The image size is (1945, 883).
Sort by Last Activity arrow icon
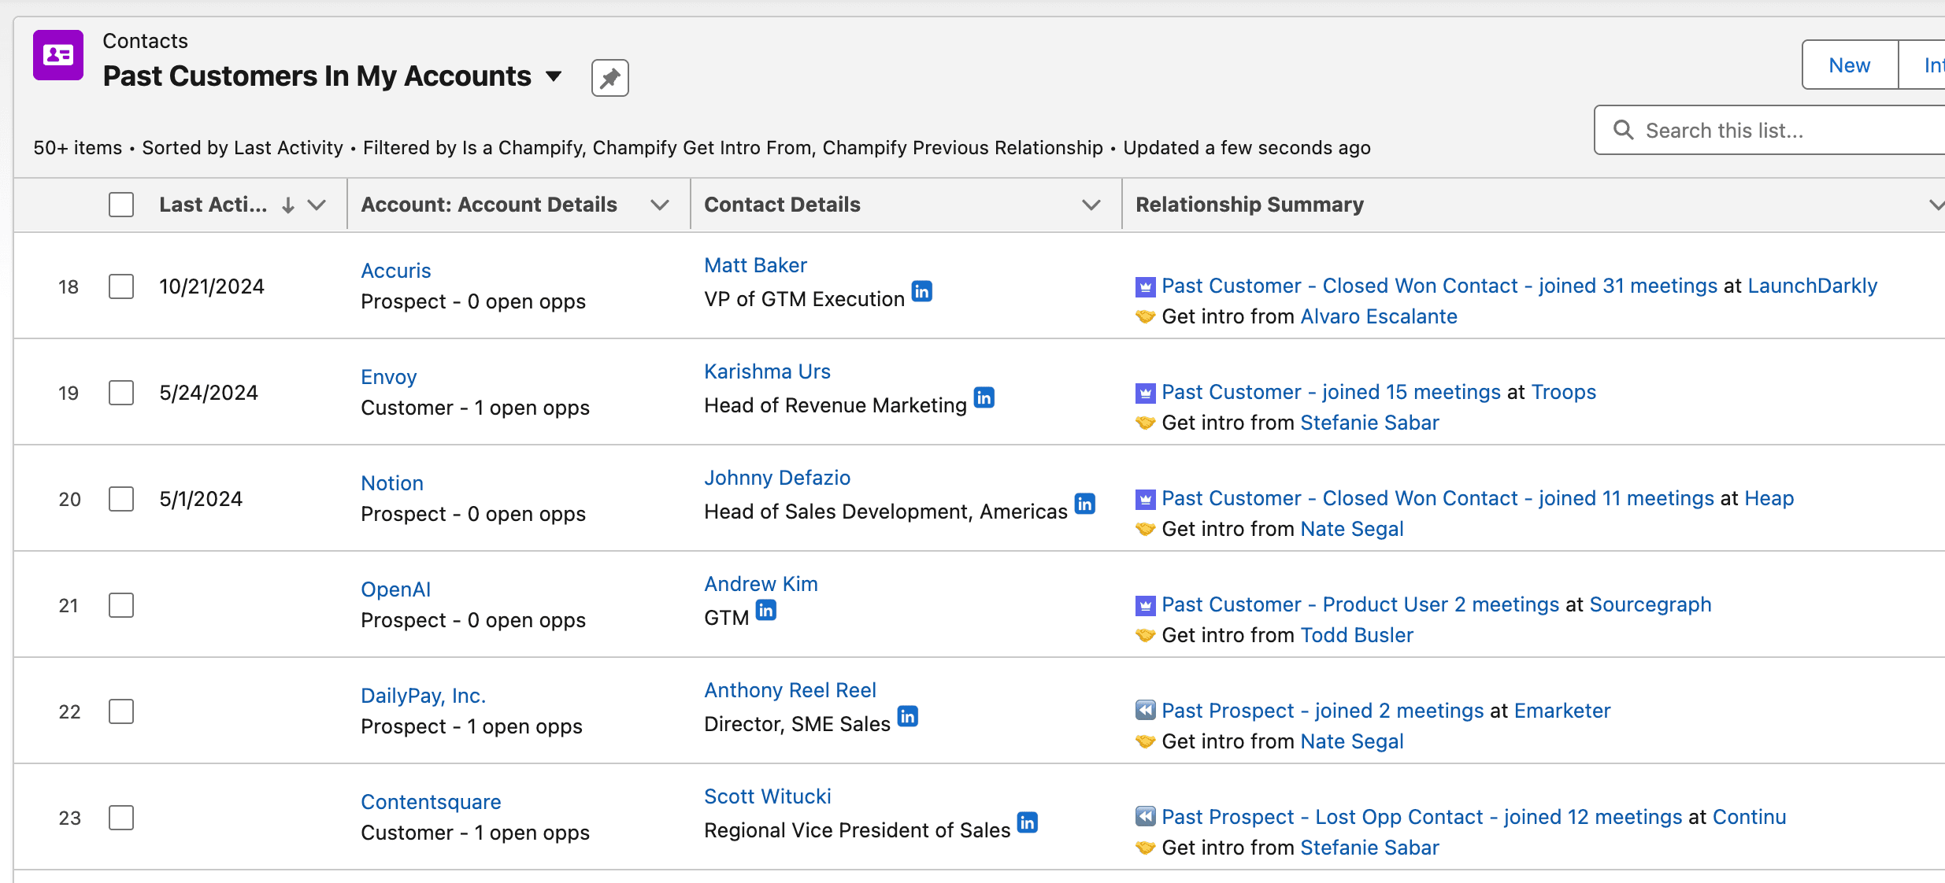[x=288, y=205]
